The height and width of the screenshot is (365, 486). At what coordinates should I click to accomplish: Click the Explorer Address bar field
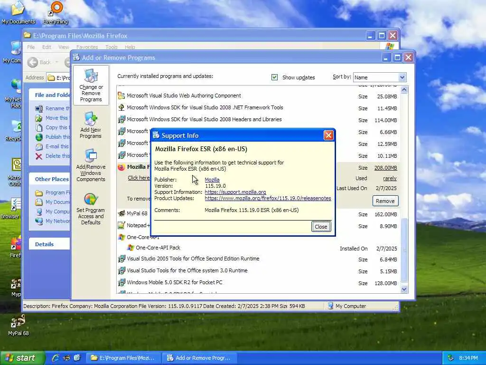(58, 77)
